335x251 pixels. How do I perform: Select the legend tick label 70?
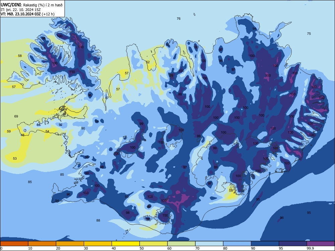197,248
